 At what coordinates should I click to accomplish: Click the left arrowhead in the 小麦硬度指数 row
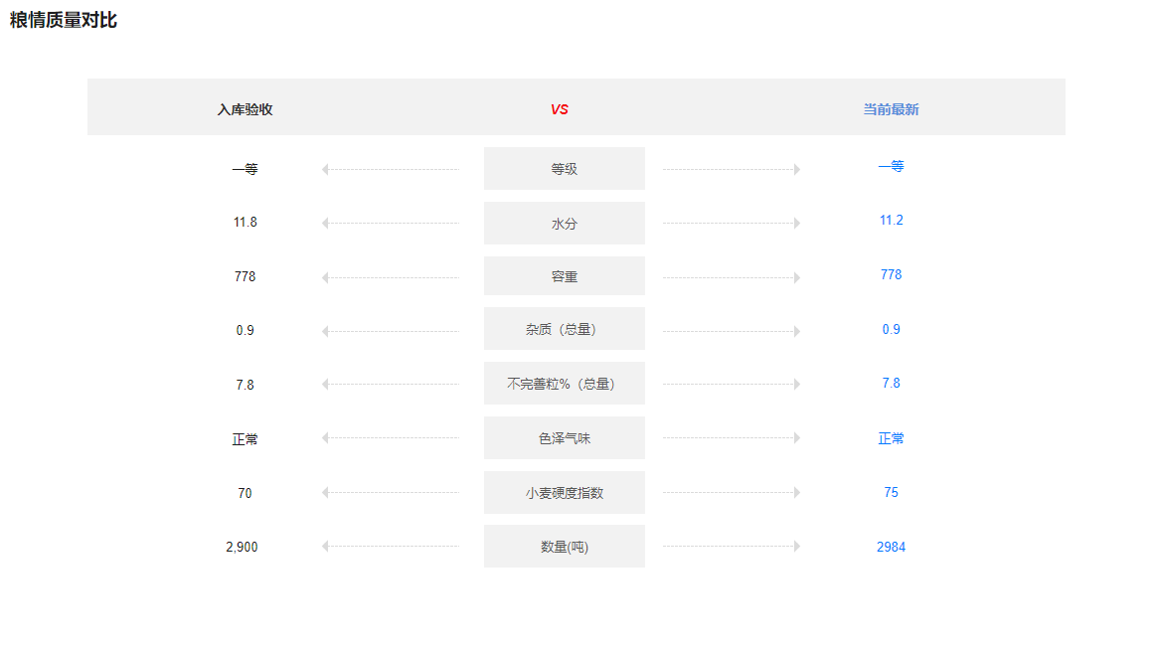click(x=325, y=493)
